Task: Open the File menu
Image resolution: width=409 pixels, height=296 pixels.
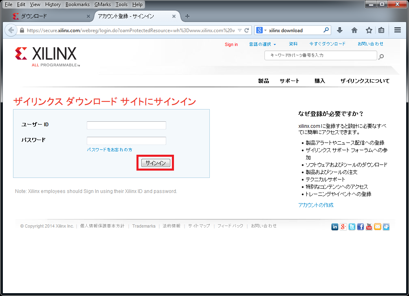Action: pyautogui.click(x=9, y=4)
